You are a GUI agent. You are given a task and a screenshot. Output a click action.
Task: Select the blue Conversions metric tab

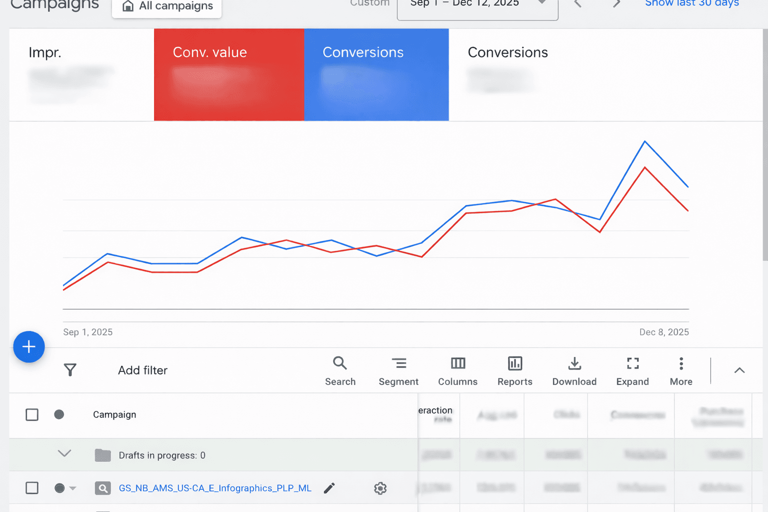[x=376, y=74]
